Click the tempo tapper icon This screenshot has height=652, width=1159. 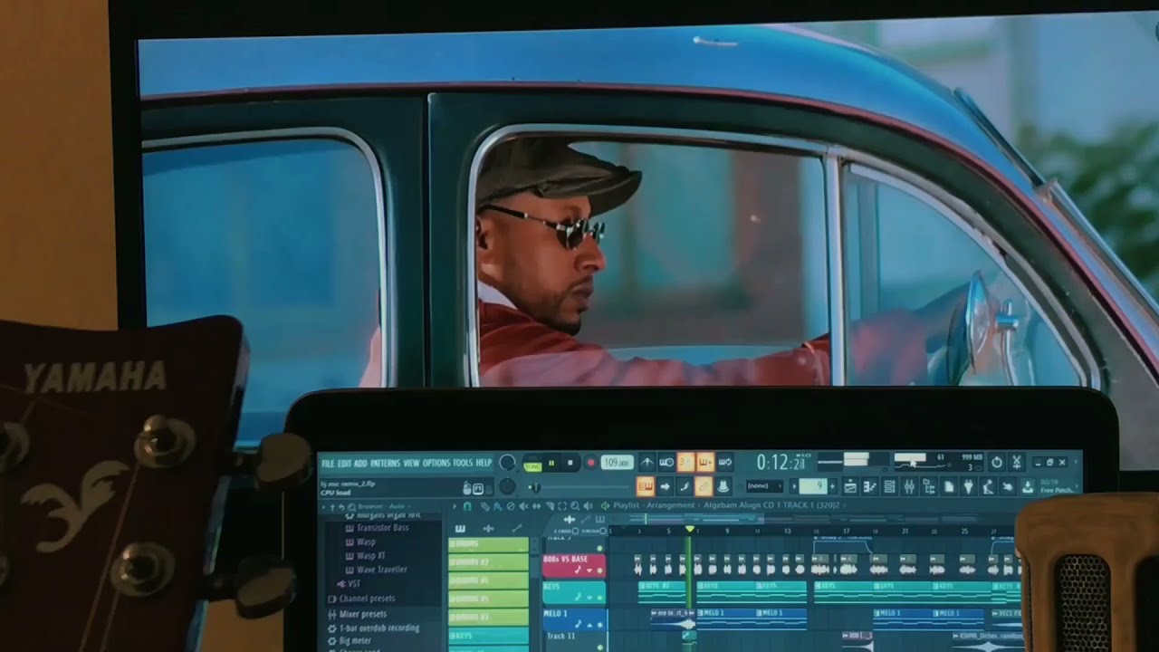tap(988, 487)
